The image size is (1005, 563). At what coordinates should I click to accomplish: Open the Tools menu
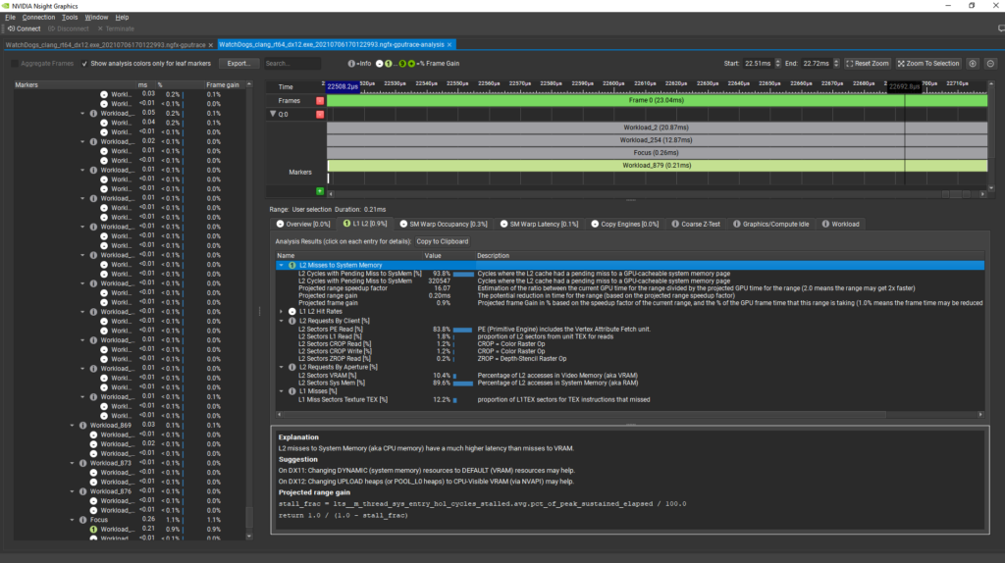(70, 17)
